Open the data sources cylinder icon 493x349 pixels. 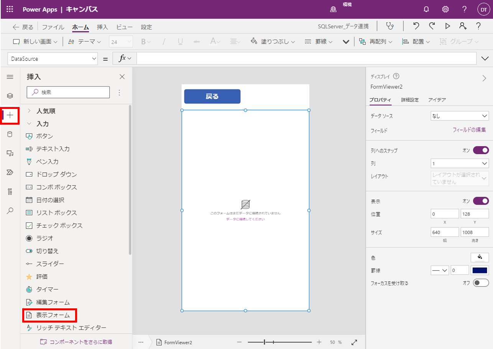point(10,134)
